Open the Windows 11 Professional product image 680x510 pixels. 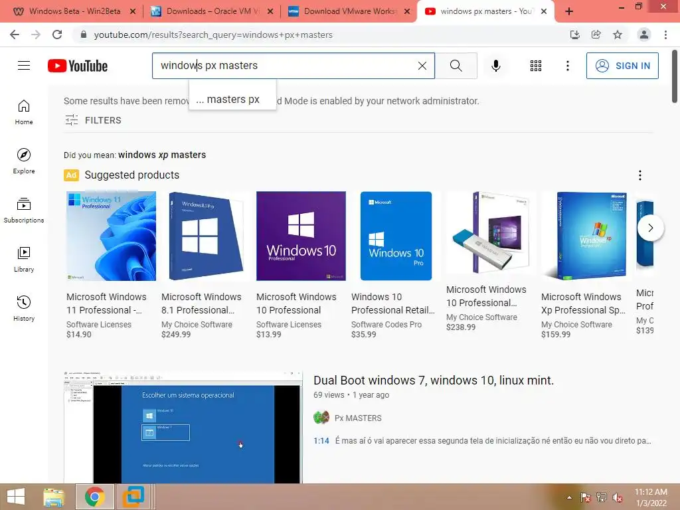tap(111, 236)
